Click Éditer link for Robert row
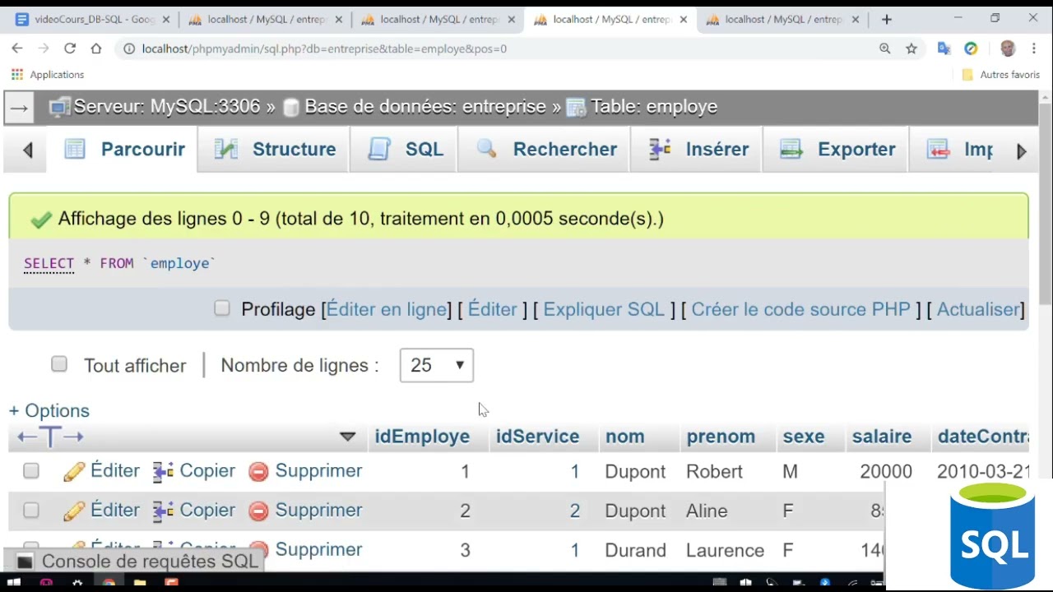The width and height of the screenshot is (1053, 592). point(115,470)
